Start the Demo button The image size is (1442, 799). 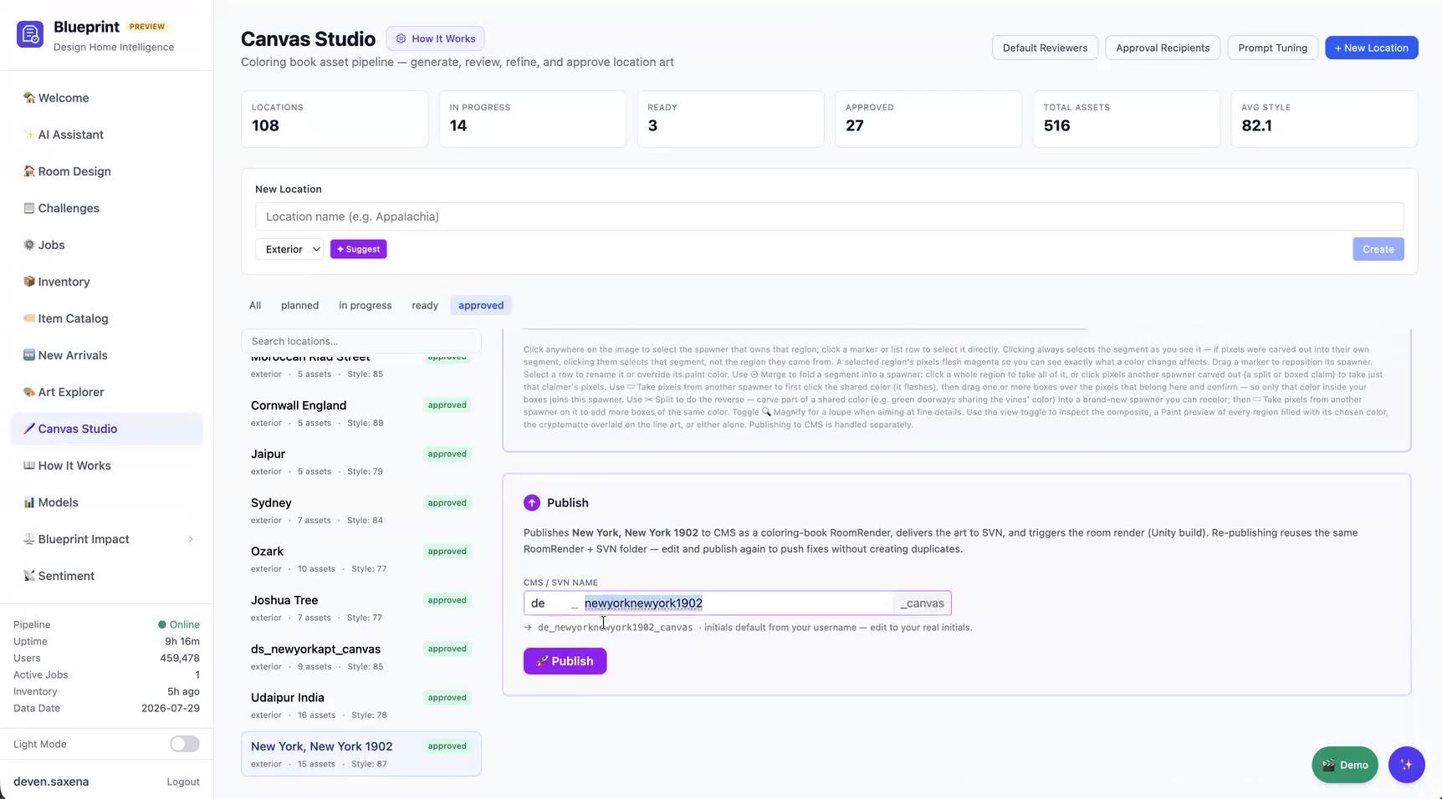1344,765
